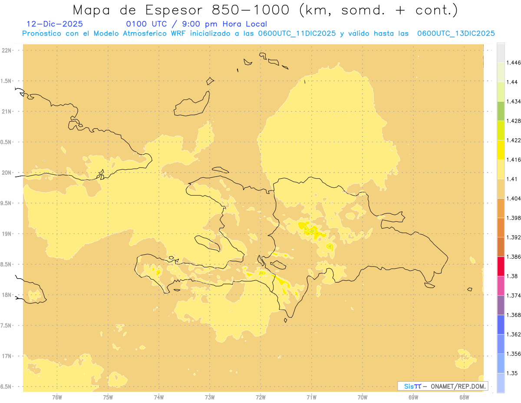
Task: Click the 71W longitude axis label
Action: (311, 397)
